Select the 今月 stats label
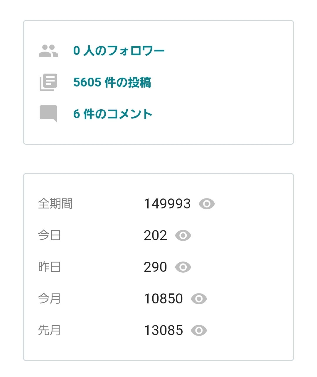317x377 pixels. 49,298
